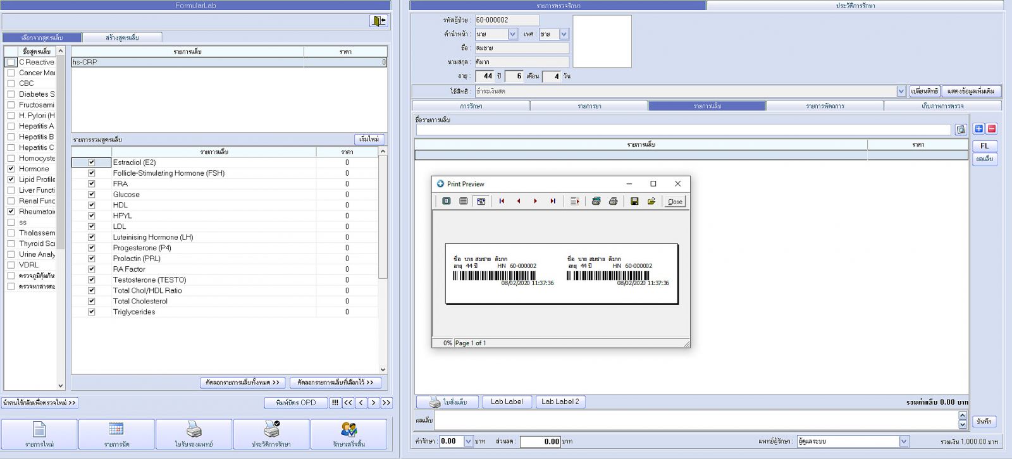Viewport: 1012px width, 459px height.
Task: Check the Thyroid Scr checkbox
Action: 11,243
